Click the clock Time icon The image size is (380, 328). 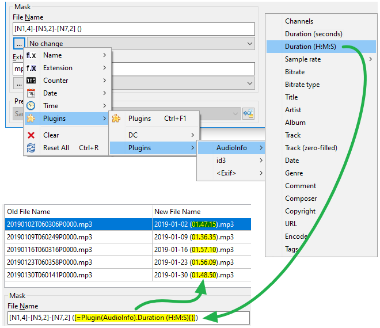coord(31,106)
